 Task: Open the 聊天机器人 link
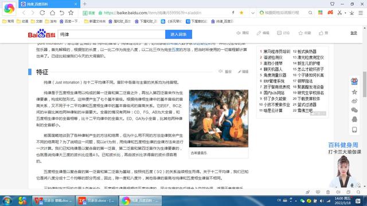[x=273, y=69]
